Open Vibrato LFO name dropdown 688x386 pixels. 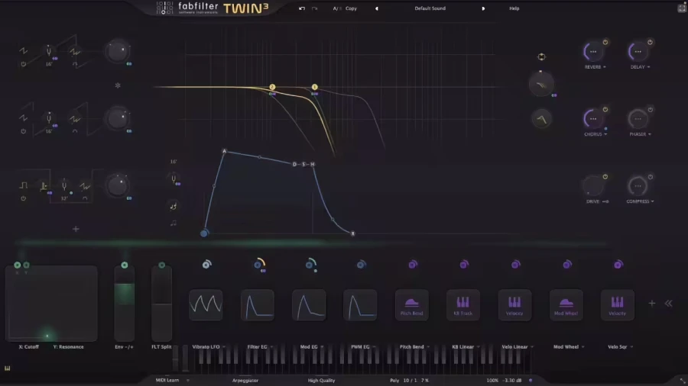(x=209, y=346)
